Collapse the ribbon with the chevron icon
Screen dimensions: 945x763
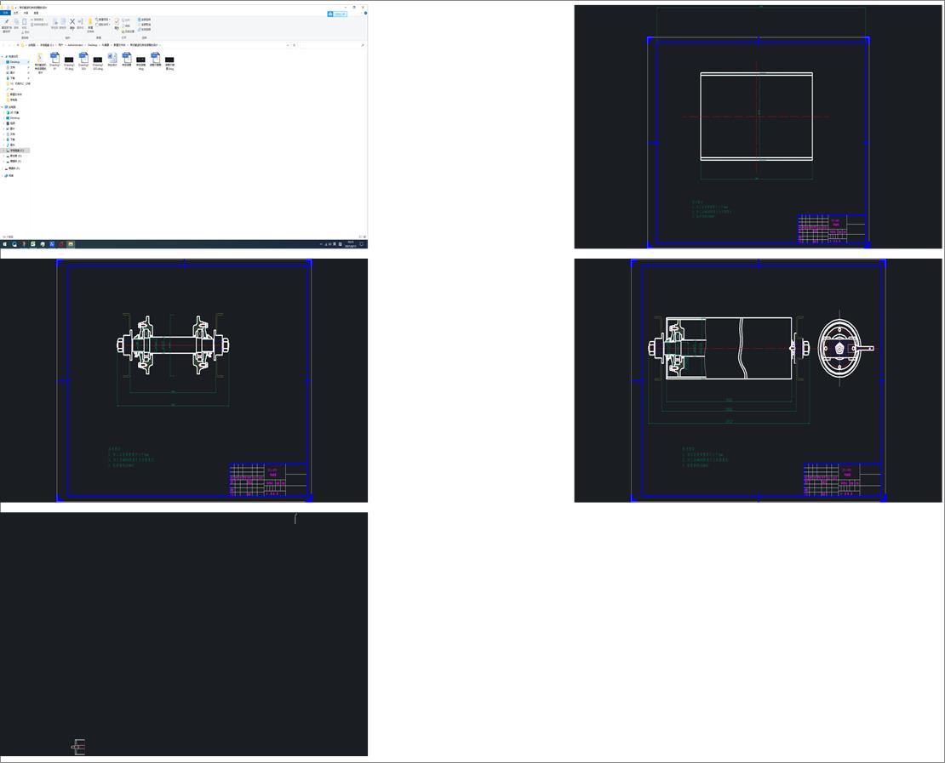(361, 14)
